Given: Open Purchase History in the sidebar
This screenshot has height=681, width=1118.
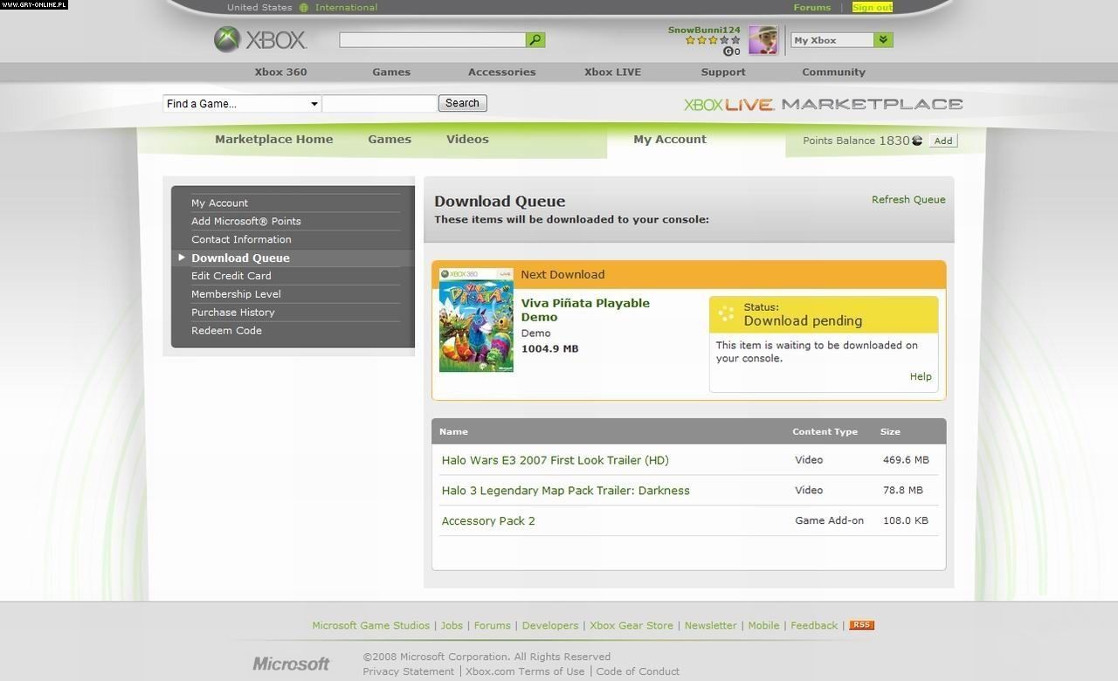Looking at the screenshot, I should coord(233,313).
